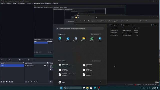Remove selected scene with trash icon
The image size is (160, 90).
pyautogui.click(x=4, y=82)
